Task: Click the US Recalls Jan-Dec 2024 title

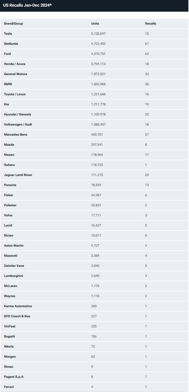Action: [27, 5]
